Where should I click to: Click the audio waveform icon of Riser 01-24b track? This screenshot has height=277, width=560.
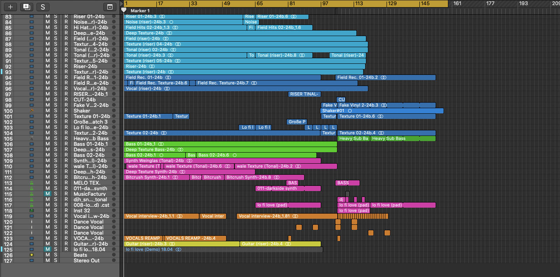pyautogui.click(x=32, y=17)
